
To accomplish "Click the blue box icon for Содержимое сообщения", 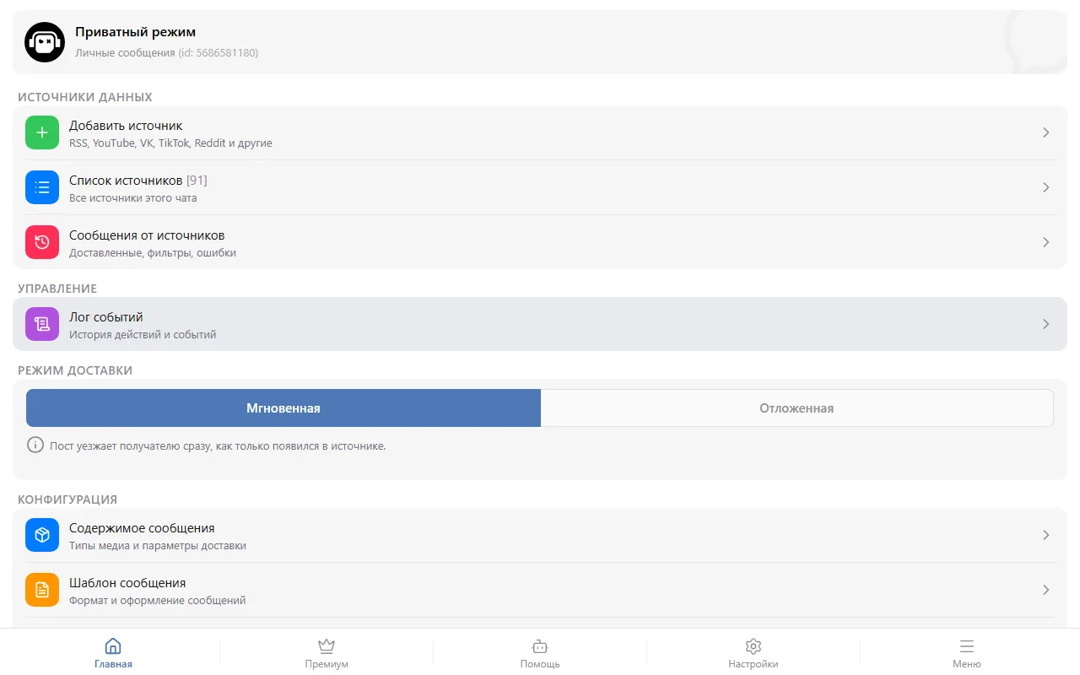I will point(42,535).
